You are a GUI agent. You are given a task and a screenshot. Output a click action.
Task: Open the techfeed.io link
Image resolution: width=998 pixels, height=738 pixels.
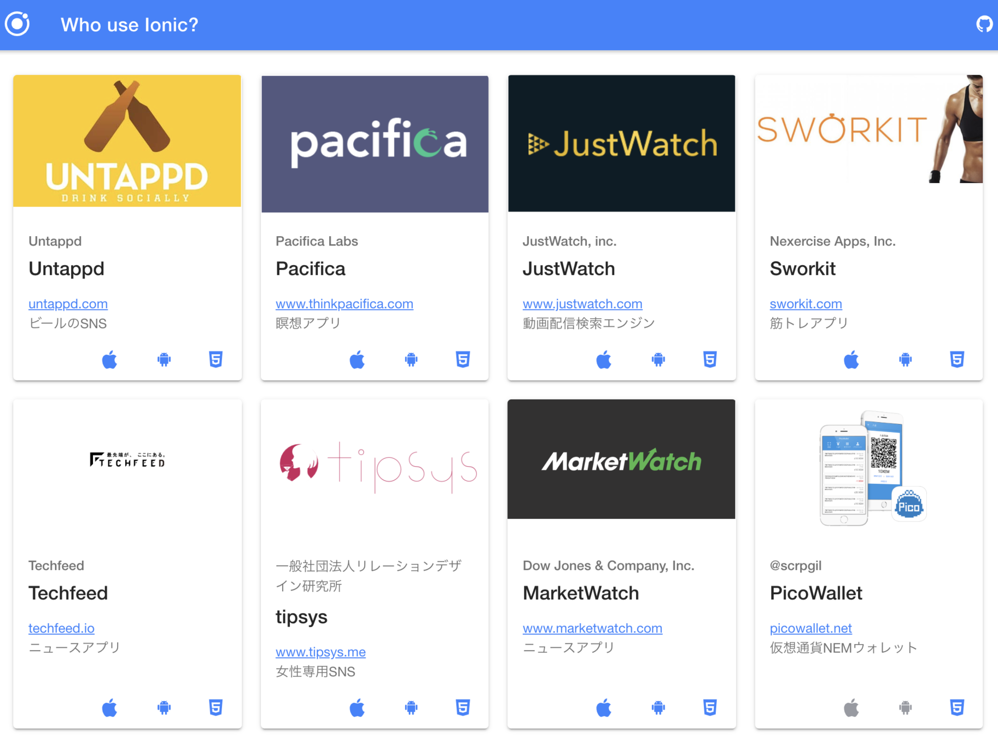coord(61,628)
